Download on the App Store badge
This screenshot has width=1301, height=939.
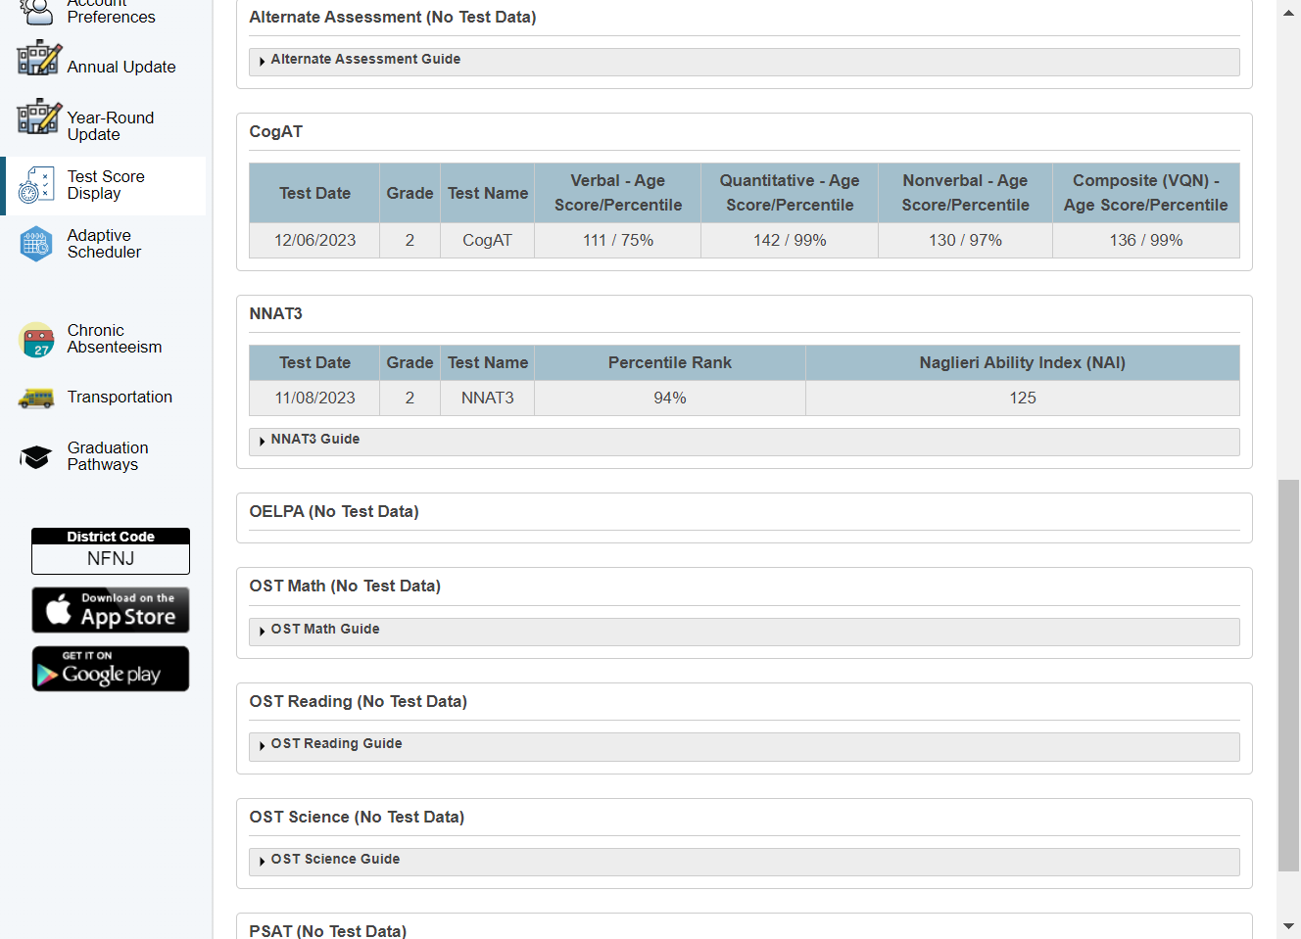[x=111, y=610]
